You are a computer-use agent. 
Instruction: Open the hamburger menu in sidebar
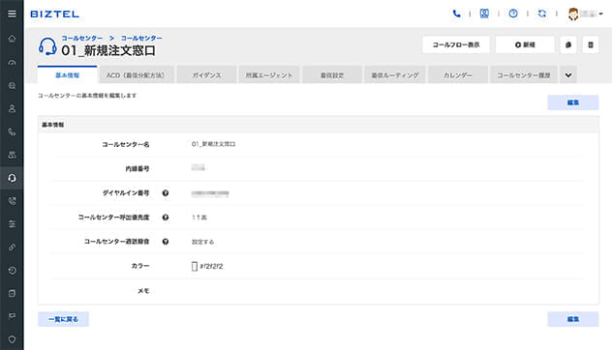[x=12, y=14]
